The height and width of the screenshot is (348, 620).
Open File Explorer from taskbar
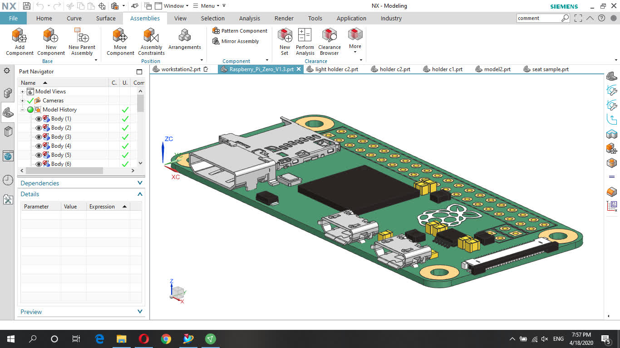click(121, 338)
